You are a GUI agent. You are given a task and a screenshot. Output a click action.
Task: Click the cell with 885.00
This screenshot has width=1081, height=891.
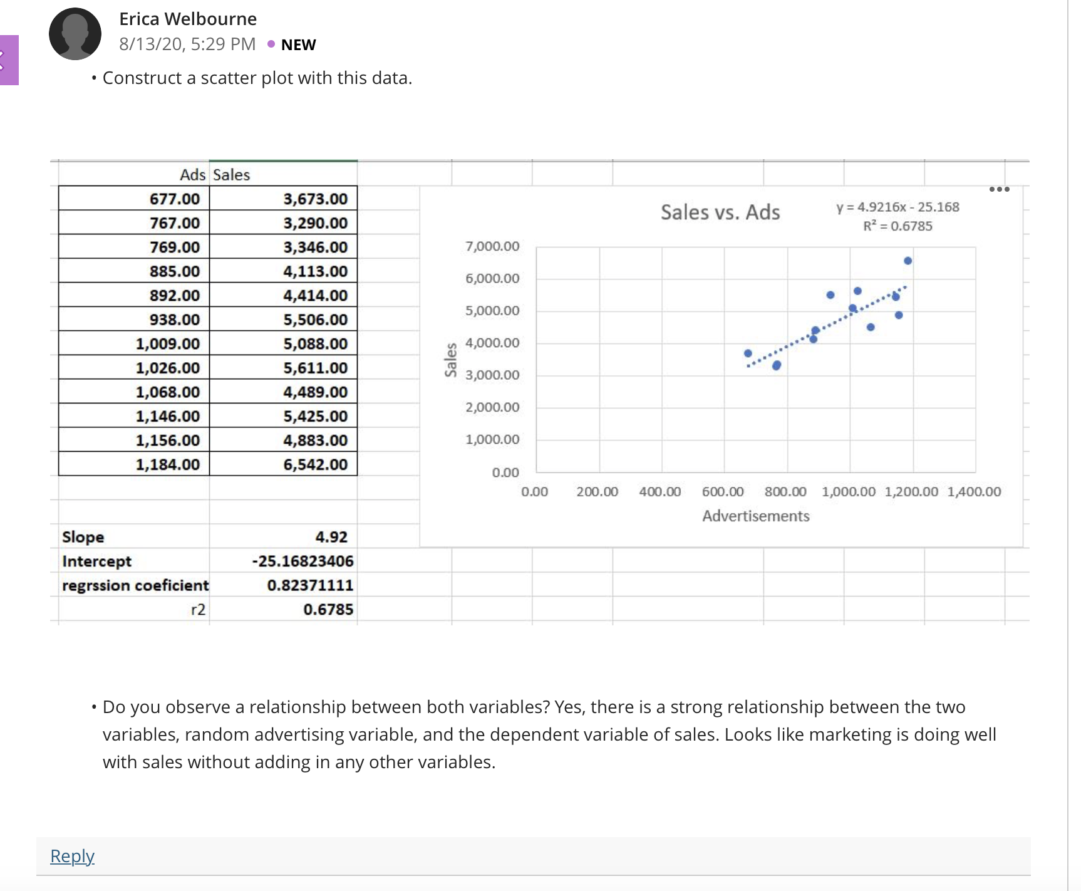click(x=134, y=271)
